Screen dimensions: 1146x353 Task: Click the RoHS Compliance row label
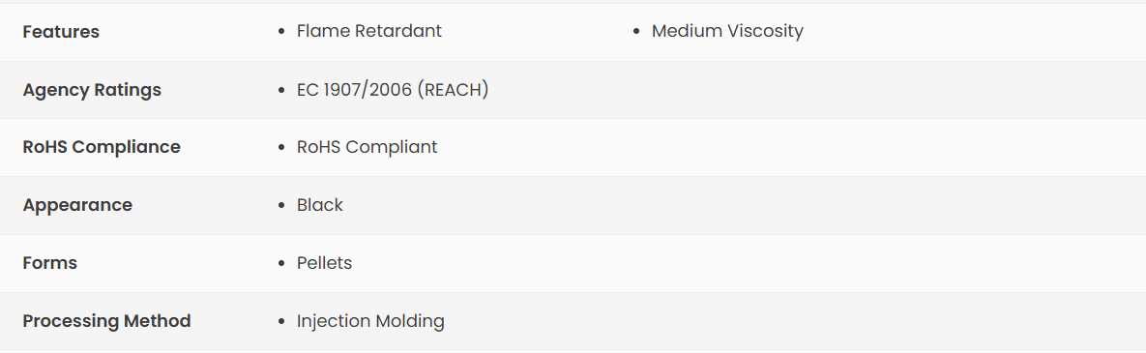102,147
